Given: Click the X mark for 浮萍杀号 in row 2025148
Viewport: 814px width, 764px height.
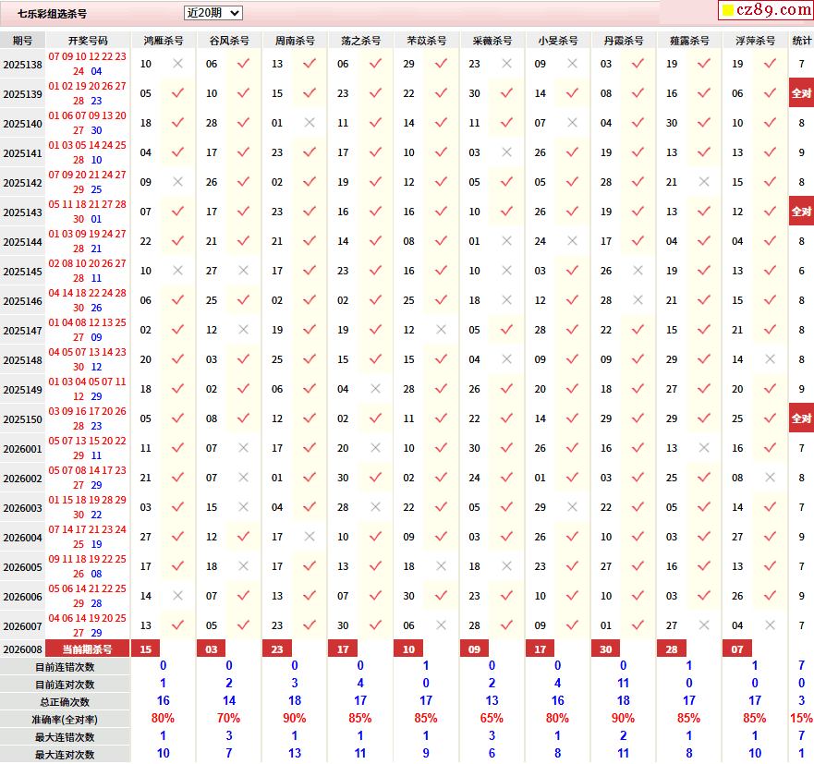Looking at the screenshot, I should [x=770, y=359].
